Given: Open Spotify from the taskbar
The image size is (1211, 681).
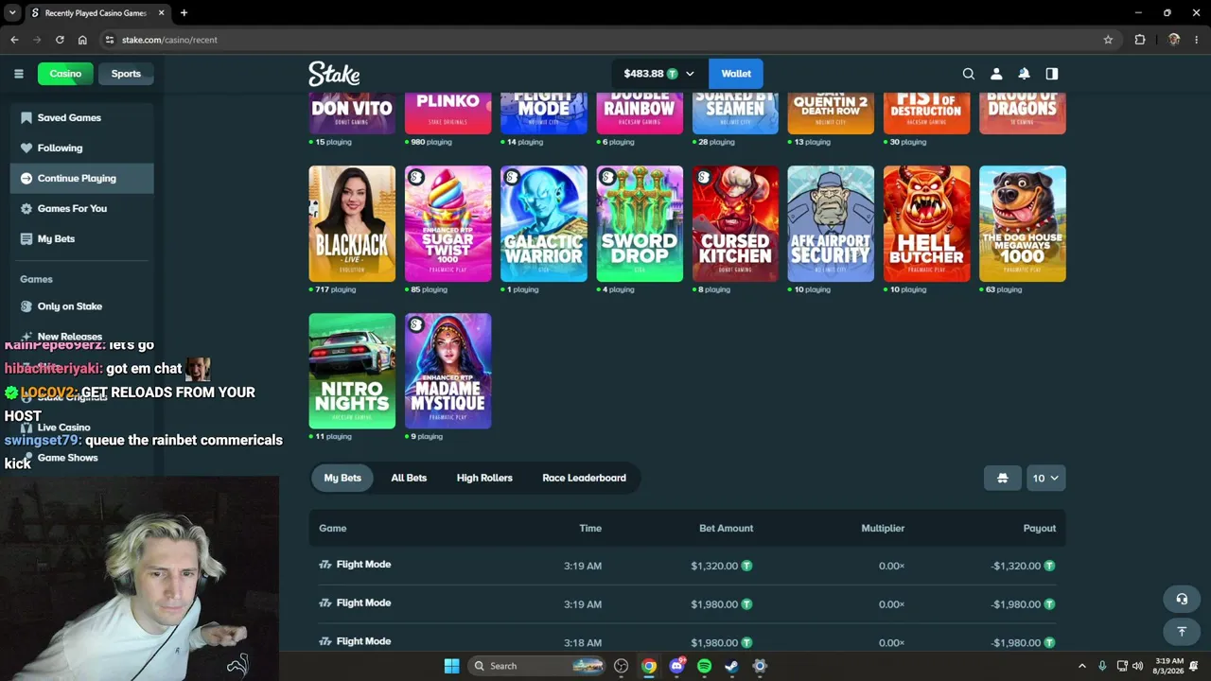Looking at the screenshot, I should [x=704, y=666].
